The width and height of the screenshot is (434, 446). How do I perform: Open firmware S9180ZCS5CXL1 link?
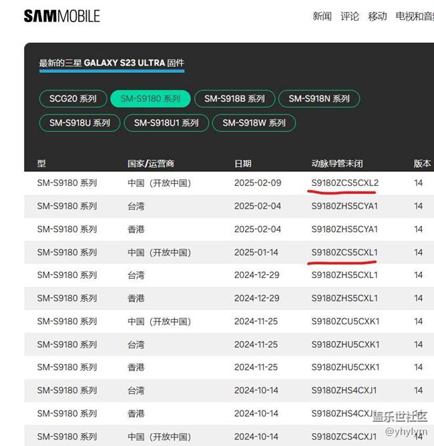[x=345, y=252]
